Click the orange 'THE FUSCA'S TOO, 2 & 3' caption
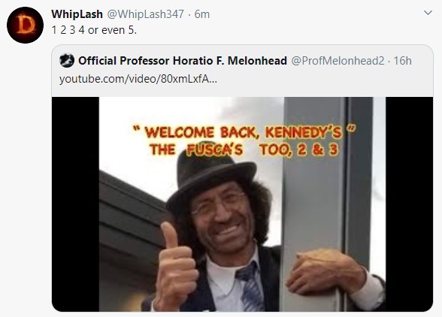442x317 pixels. (244, 149)
